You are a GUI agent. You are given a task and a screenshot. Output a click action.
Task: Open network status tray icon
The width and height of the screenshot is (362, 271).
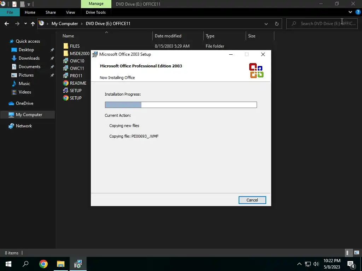tap(308, 264)
